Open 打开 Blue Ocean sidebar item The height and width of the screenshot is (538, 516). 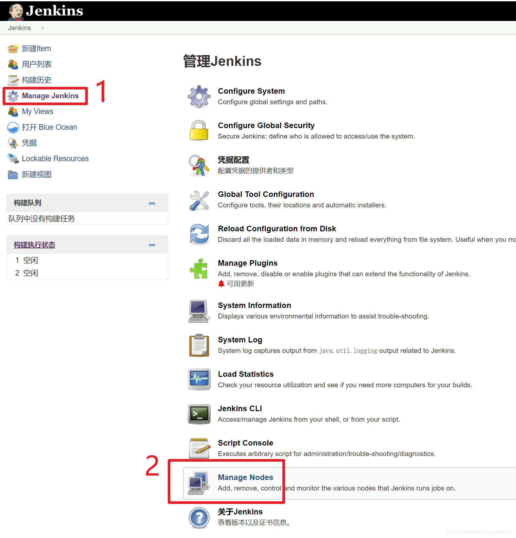tap(49, 127)
